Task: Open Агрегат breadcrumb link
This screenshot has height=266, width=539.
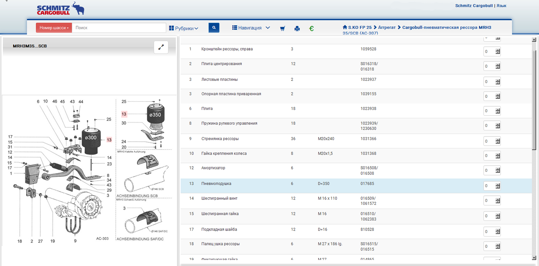Action: pyautogui.click(x=387, y=27)
